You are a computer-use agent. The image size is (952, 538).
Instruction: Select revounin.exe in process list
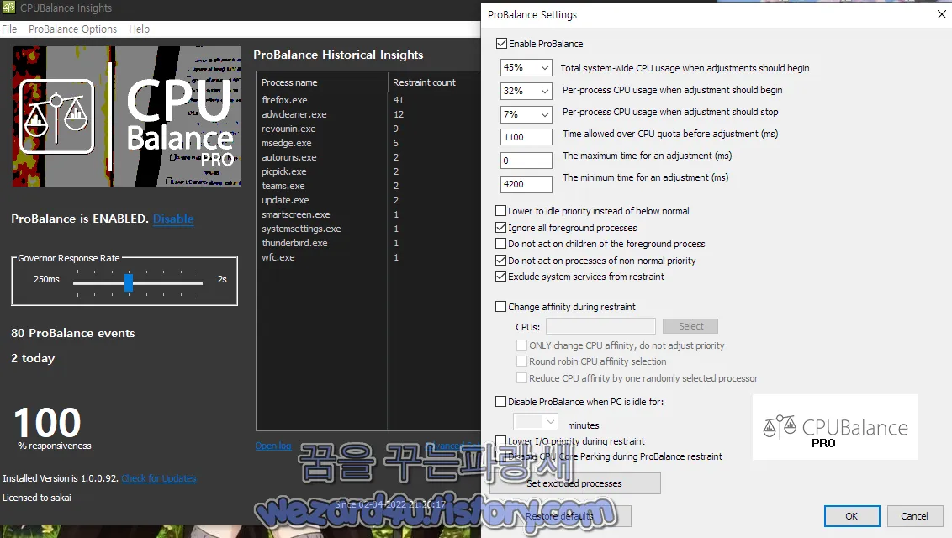pyautogui.click(x=368, y=129)
